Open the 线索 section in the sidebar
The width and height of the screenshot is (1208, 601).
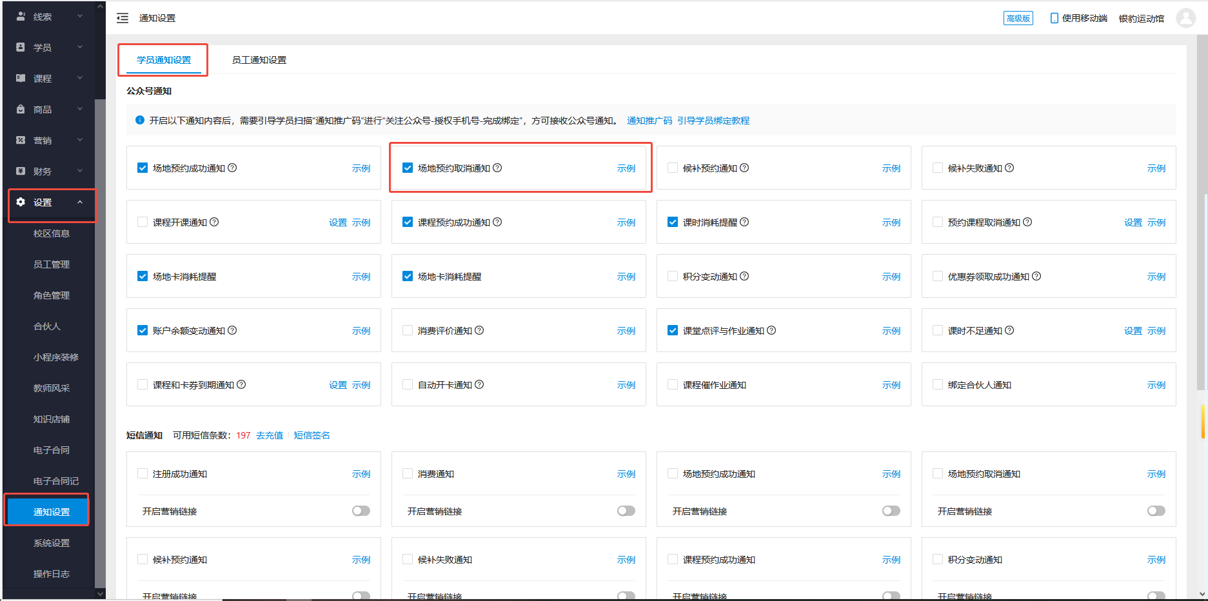(x=42, y=15)
